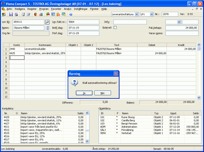Screen dimensions: 204x152
Task: Click the folder with coin toolbar icon
Action: [x=58, y=14]
